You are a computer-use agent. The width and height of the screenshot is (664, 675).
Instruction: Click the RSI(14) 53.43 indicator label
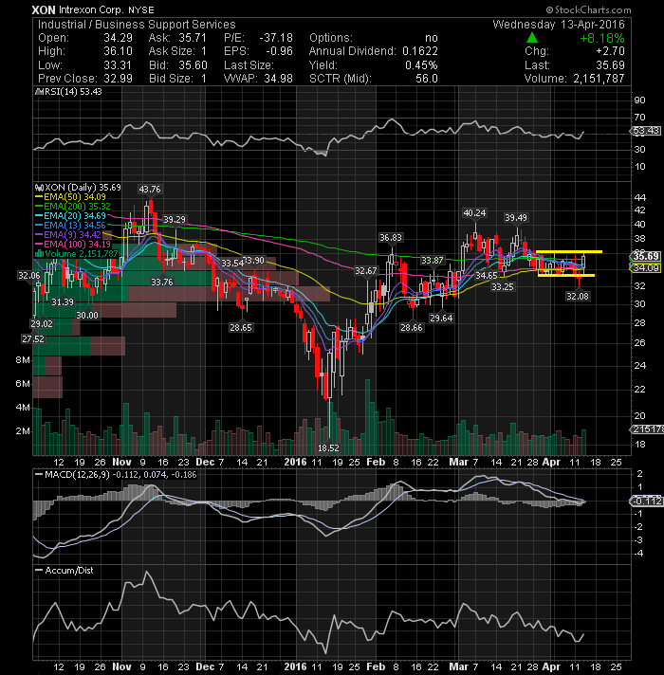click(69, 92)
